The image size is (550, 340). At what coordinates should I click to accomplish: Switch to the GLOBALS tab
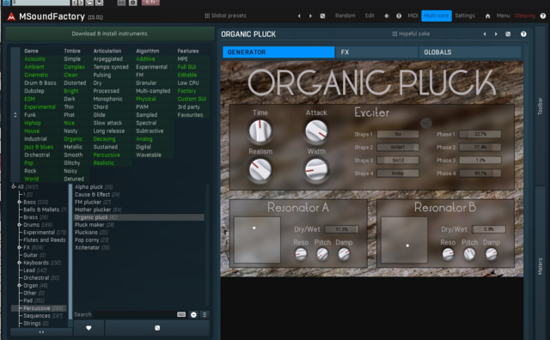tap(469, 52)
